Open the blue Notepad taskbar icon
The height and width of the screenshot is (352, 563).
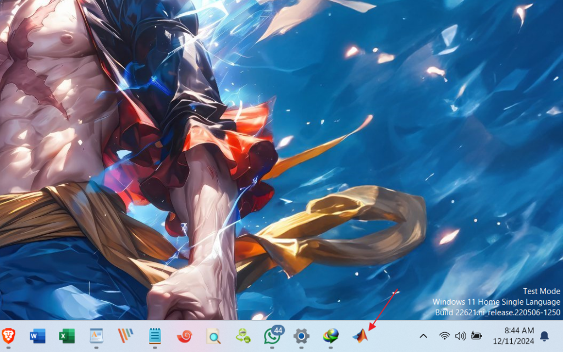154,335
